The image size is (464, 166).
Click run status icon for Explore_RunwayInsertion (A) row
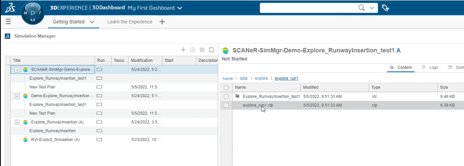(99, 122)
